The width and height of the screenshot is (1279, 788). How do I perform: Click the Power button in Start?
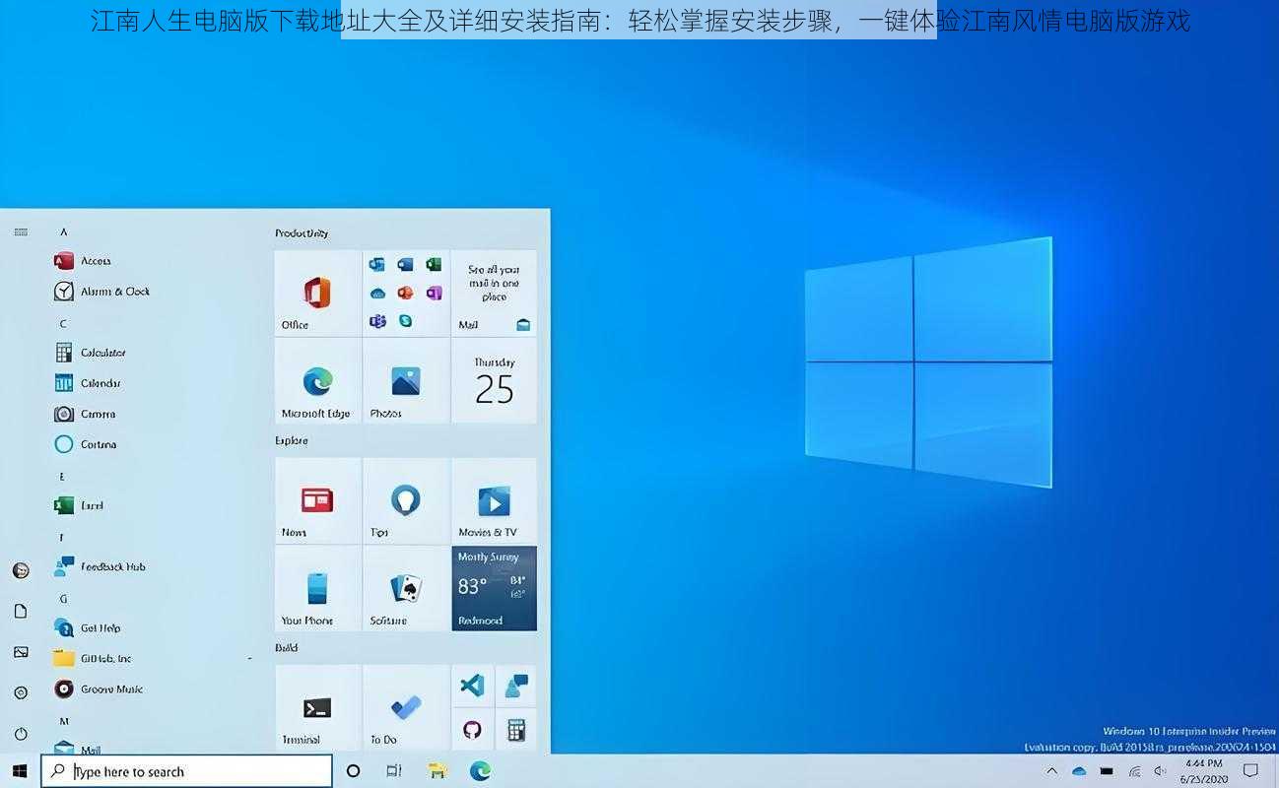click(x=21, y=734)
